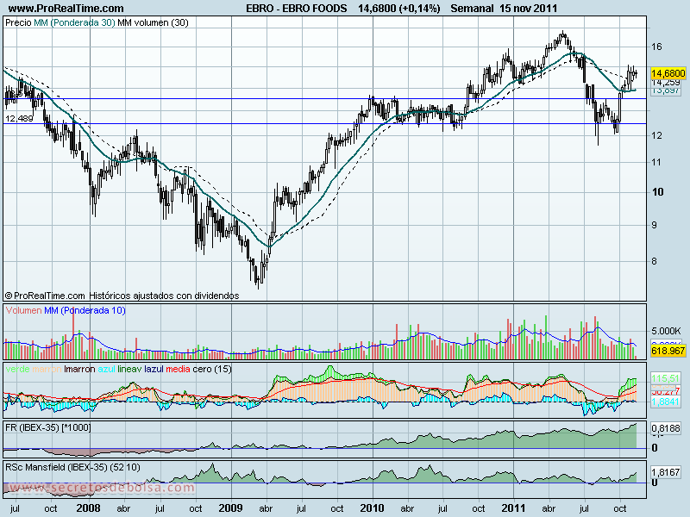This screenshot has width=690, height=517.
Task: Click the cero (15) legend label
Action: tap(212, 369)
